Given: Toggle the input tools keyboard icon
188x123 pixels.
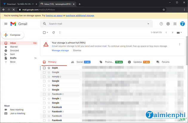Looking at the screenshot, I should 178,33.
